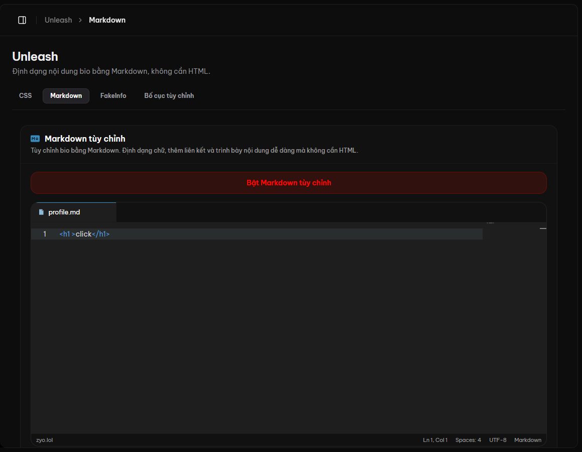Viewport: 582px width, 452px height.
Task: Click the Markdown tùy chỉnh card title
Action: [x=85, y=139]
